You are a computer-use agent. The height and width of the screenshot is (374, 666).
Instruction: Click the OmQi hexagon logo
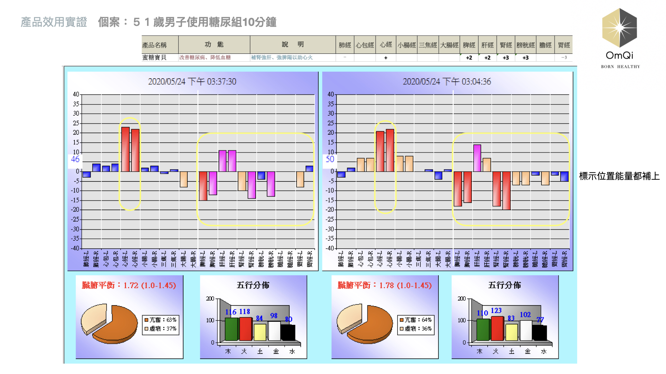pyautogui.click(x=620, y=28)
